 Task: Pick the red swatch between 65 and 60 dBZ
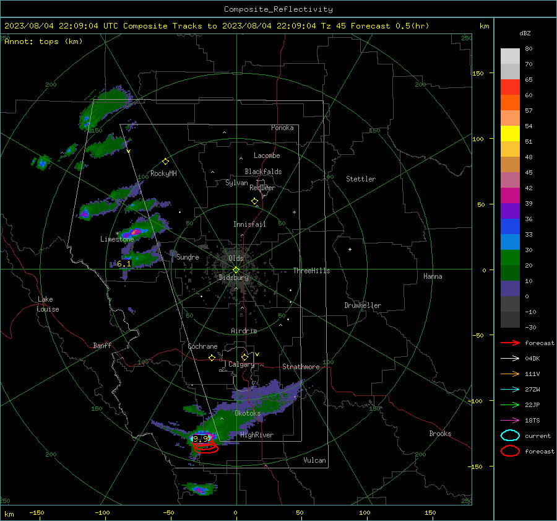[x=510, y=87]
